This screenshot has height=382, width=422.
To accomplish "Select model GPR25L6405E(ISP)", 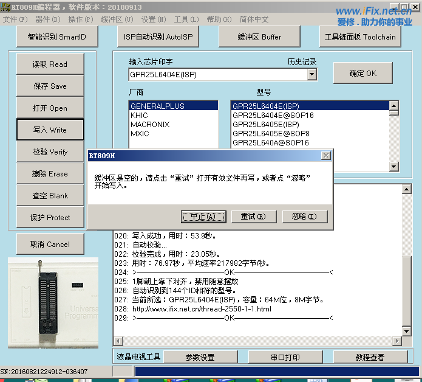I will pos(310,124).
